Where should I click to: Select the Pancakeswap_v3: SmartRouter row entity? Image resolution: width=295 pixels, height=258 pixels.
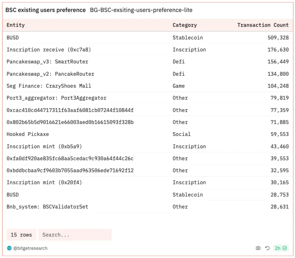pos(47,62)
